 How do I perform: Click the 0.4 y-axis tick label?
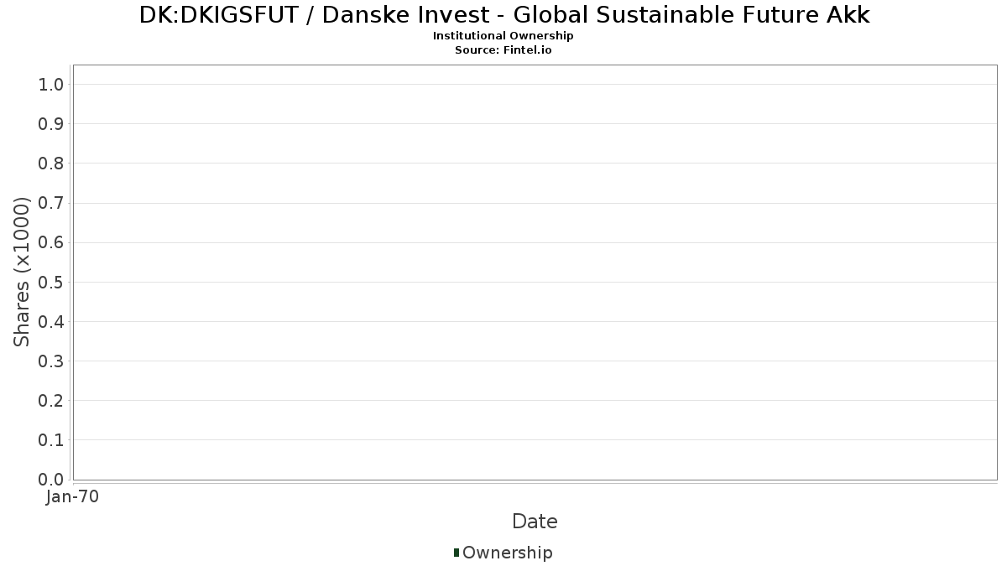(51, 321)
